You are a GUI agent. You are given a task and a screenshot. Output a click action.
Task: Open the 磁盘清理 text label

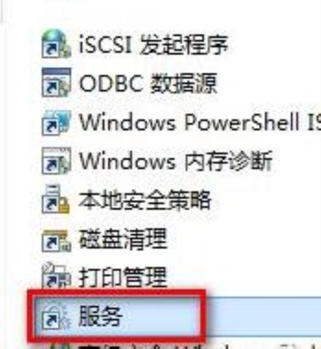(123, 239)
